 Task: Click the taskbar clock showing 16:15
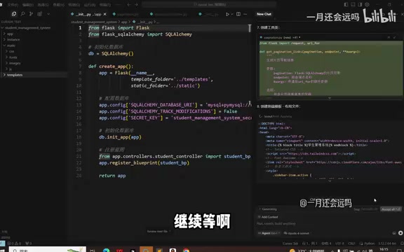[384, 249]
